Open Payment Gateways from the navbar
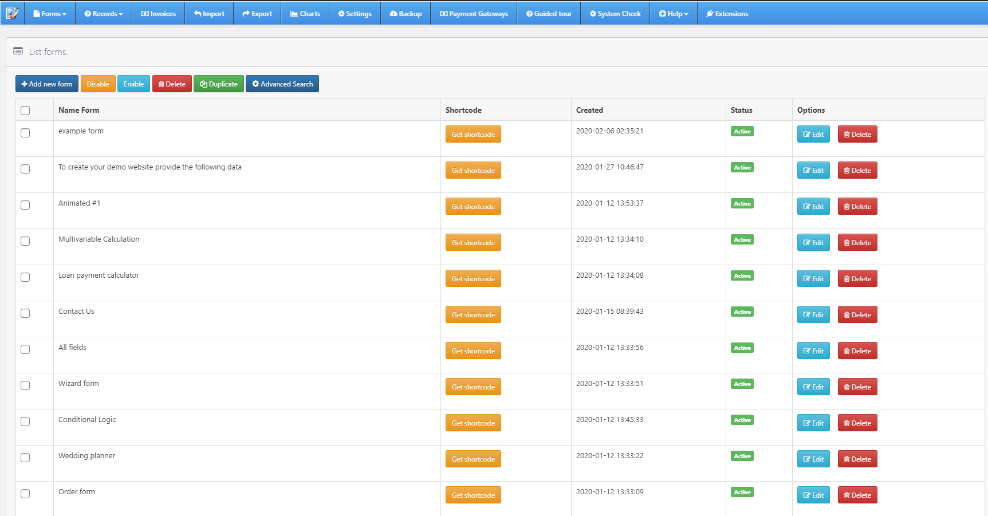988x516 pixels. pos(473,13)
